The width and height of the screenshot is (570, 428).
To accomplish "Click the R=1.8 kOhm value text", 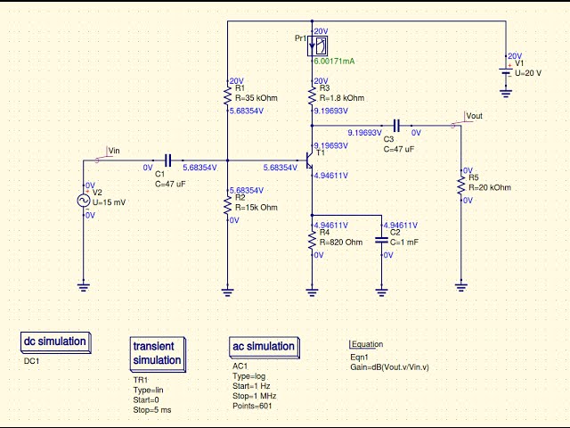I will (342, 98).
